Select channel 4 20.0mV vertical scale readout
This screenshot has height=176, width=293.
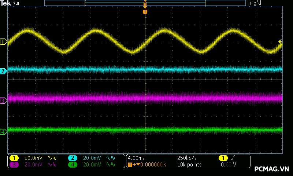pos(92,165)
